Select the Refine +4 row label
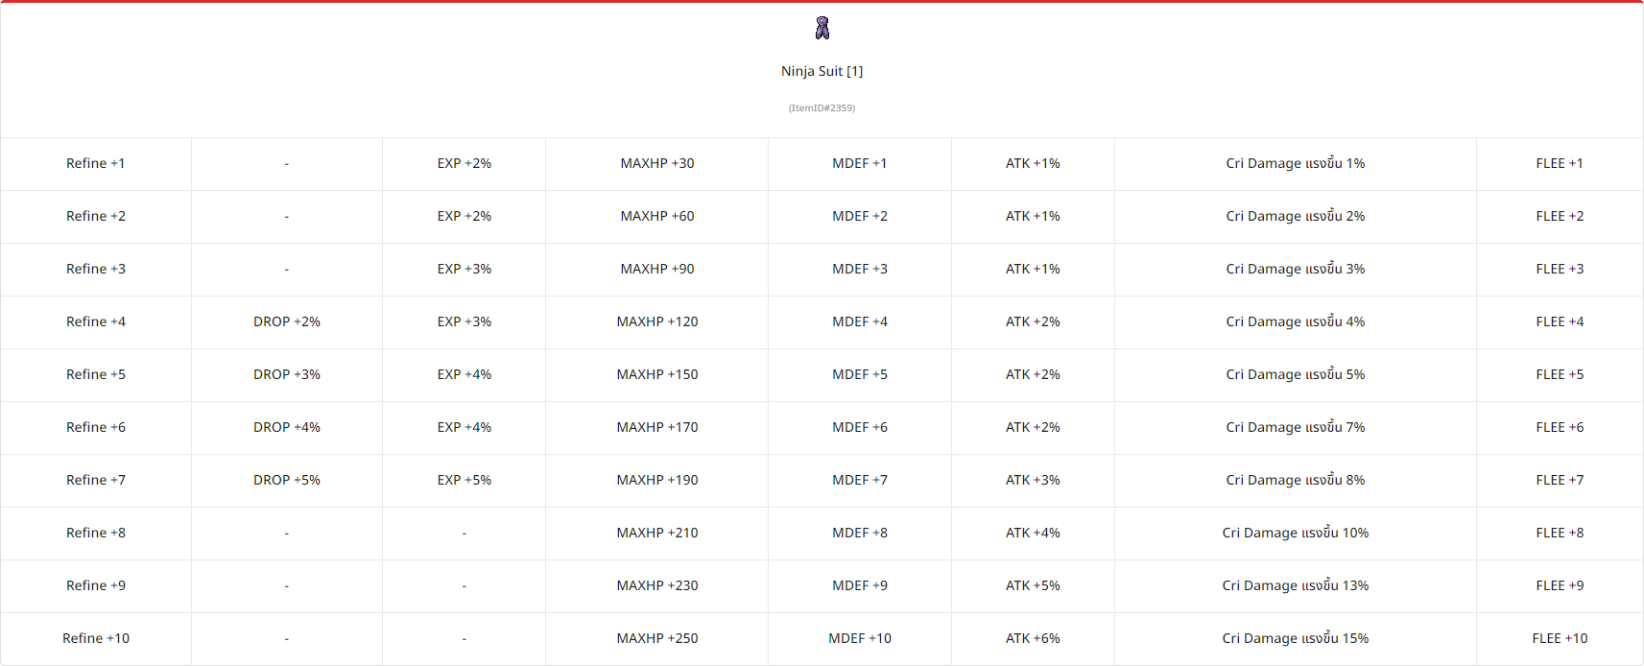Viewport: 1644px width, 666px height. 96,321
